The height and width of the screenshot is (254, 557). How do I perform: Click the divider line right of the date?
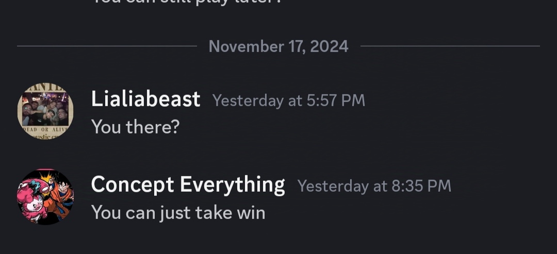coord(450,46)
